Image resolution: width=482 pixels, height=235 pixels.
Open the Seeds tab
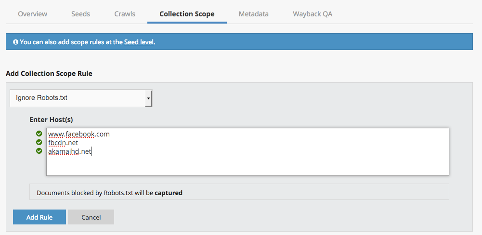[80, 14]
